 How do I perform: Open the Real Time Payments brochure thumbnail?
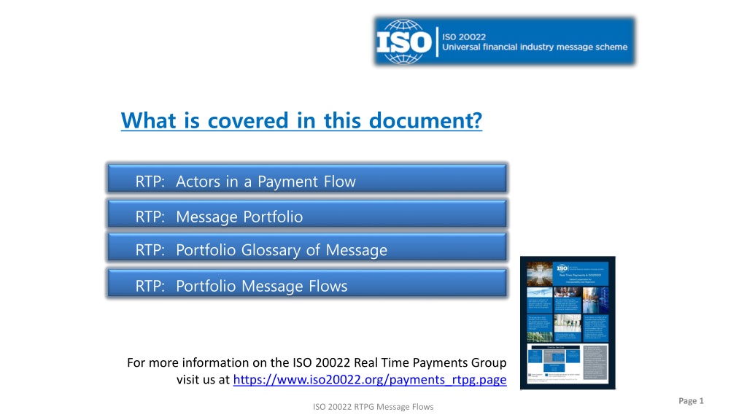(x=568, y=323)
